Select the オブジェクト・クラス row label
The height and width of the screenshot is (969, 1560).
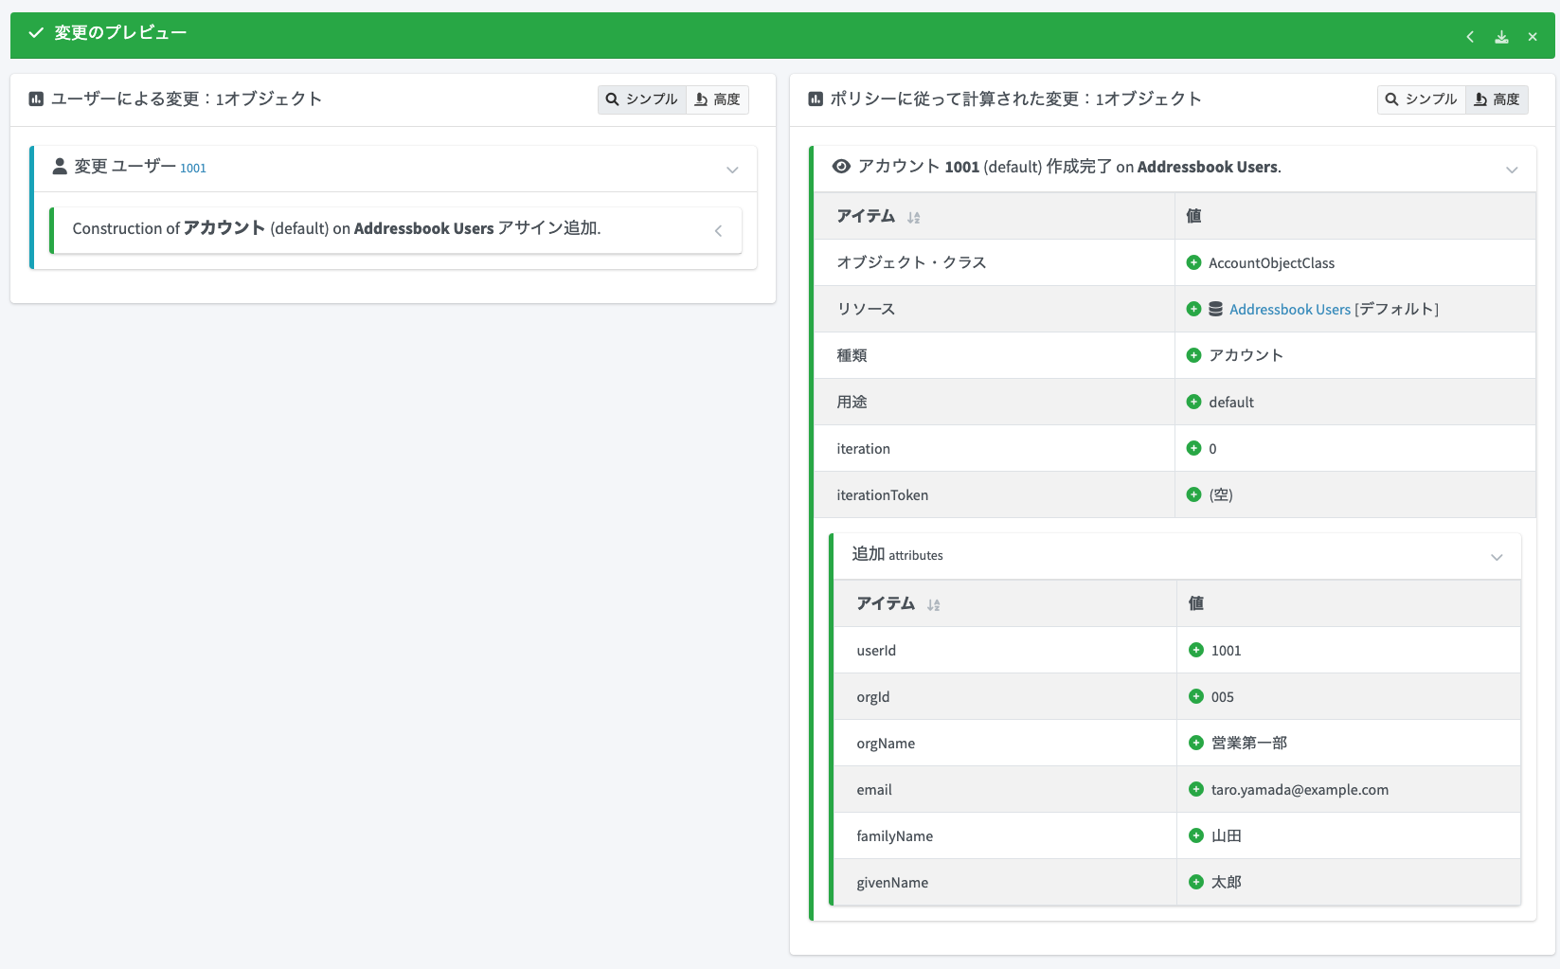tap(911, 263)
